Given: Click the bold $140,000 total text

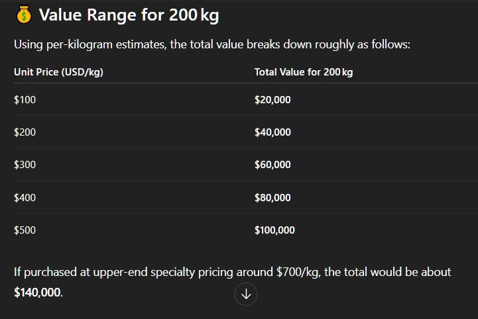Looking at the screenshot, I should click(x=38, y=293).
